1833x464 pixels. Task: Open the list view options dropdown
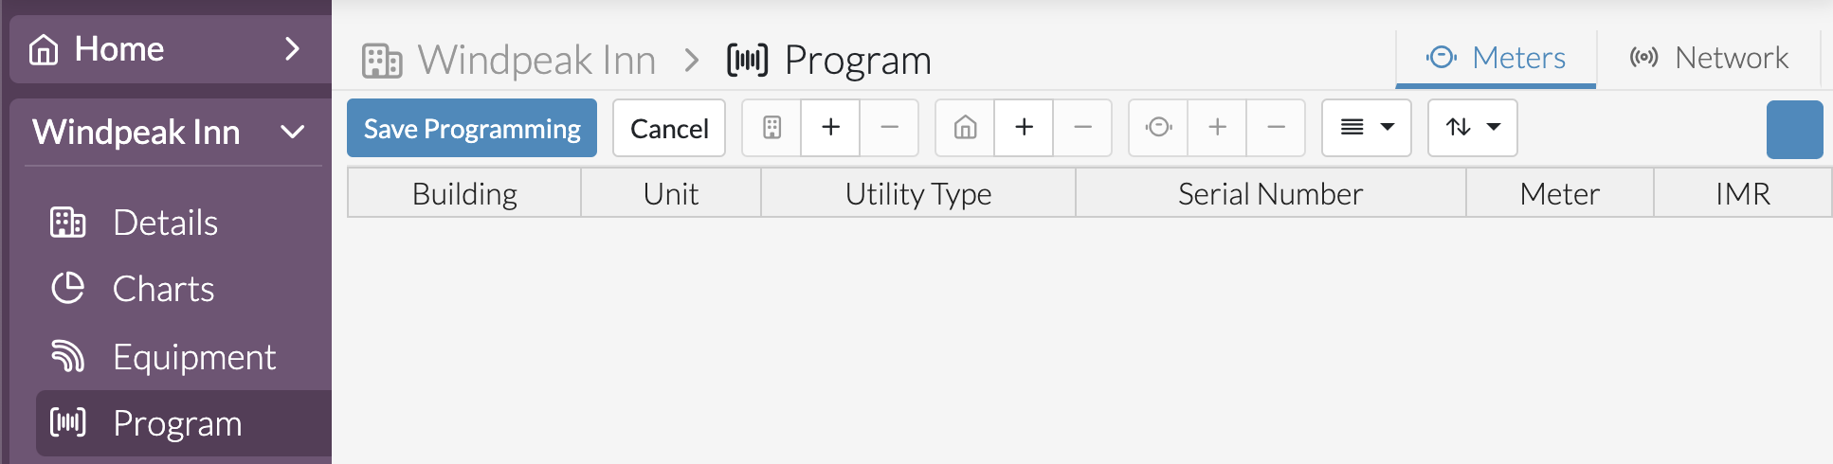(x=1367, y=128)
